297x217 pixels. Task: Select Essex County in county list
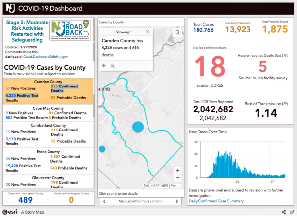click(48, 151)
